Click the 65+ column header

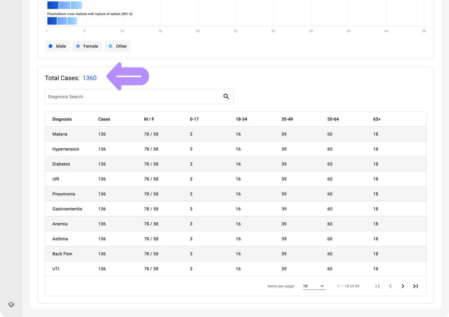tap(377, 119)
